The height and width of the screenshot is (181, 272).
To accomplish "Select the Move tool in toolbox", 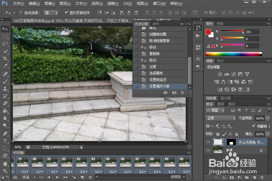I will coord(5,29).
